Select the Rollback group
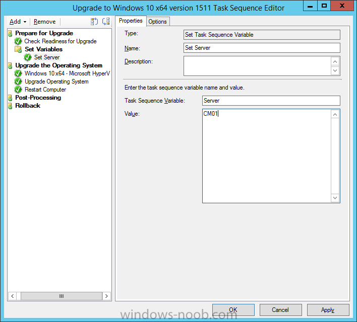Screen dimensions: 357x322 pyautogui.click(x=28, y=106)
